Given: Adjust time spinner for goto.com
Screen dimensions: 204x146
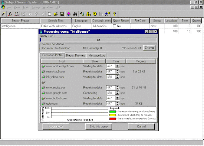Looking at the screenshot, I should point(117,104).
